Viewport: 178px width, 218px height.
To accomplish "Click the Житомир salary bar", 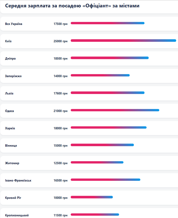I will (97, 162).
